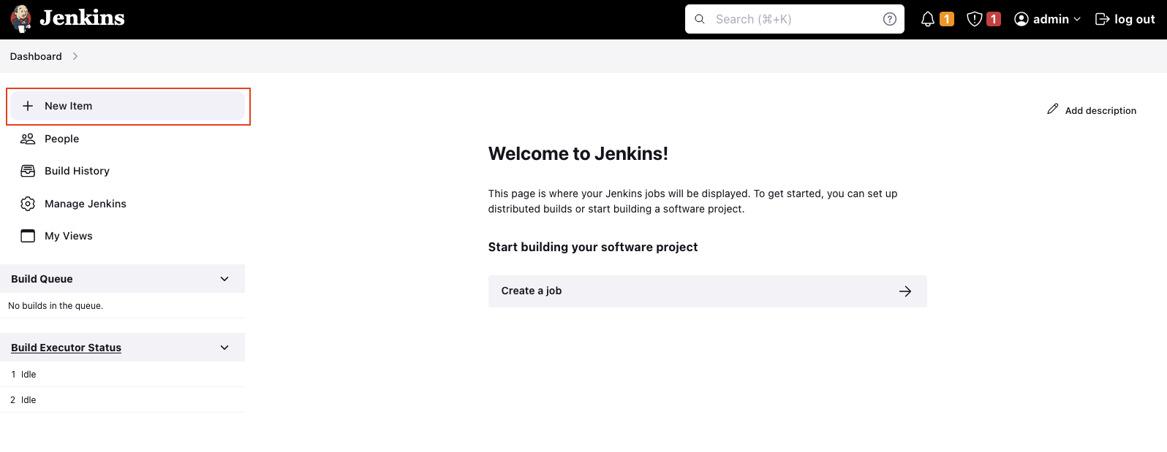1167x452 pixels.
Task: Click the Create a job button
Action: tap(706, 291)
